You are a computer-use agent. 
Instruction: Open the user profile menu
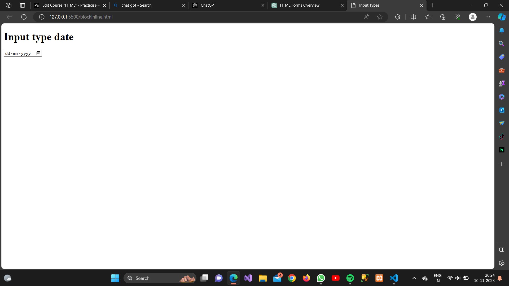[472, 17]
